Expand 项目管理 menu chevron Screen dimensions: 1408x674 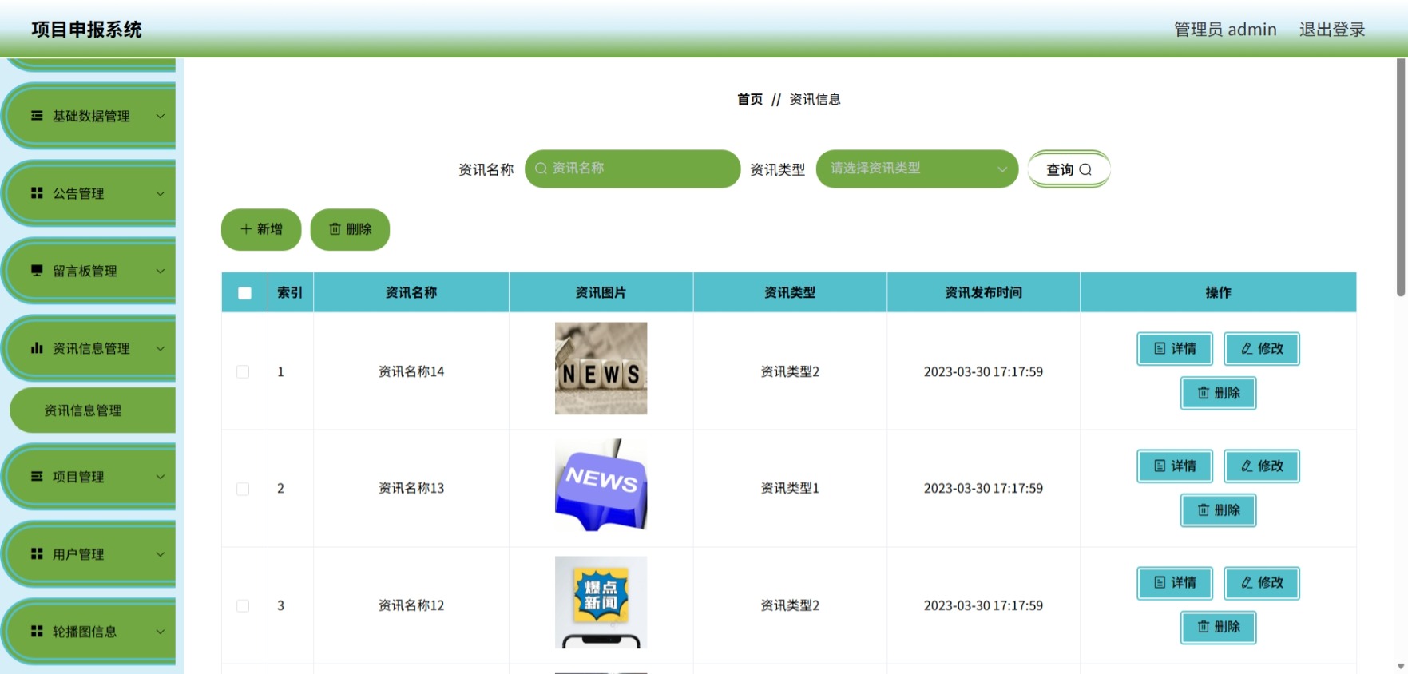coord(161,477)
